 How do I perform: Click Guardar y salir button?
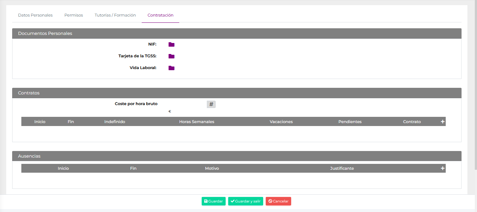pyautogui.click(x=245, y=201)
